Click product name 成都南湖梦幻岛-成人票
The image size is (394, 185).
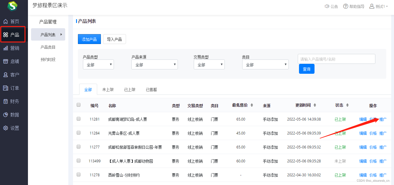pos(128,119)
